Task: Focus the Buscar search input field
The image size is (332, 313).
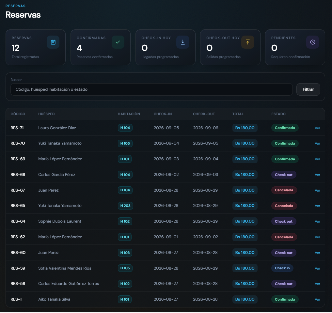Action: [151, 89]
